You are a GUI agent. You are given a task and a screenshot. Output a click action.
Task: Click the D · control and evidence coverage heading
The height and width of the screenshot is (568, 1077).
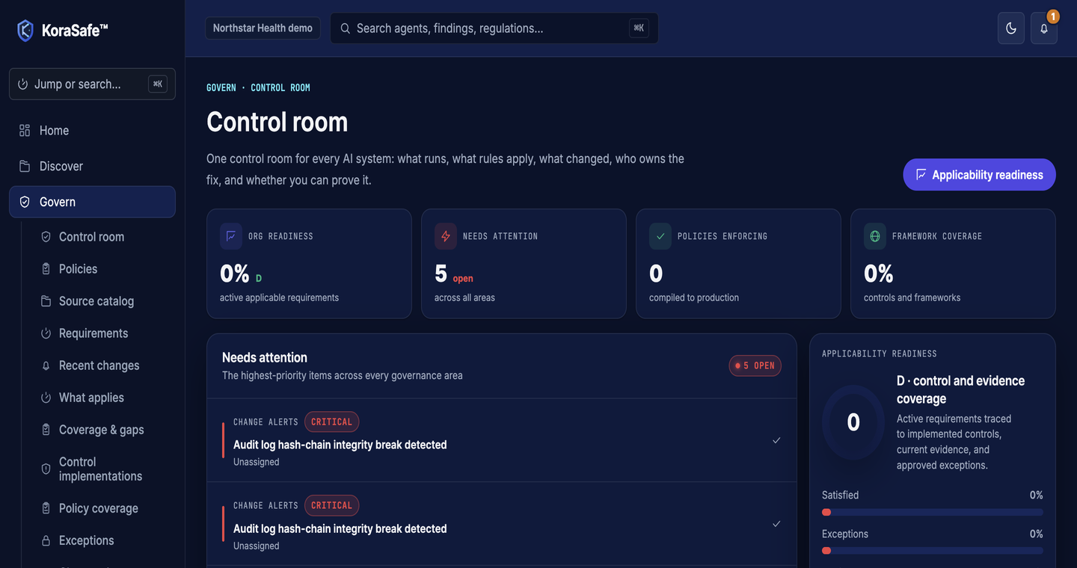pyautogui.click(x=960, y=389)
